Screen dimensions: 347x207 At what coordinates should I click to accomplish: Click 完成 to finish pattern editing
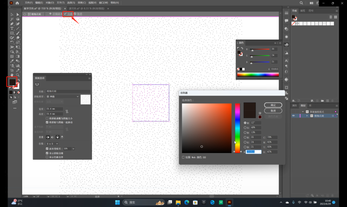(68, 14)
